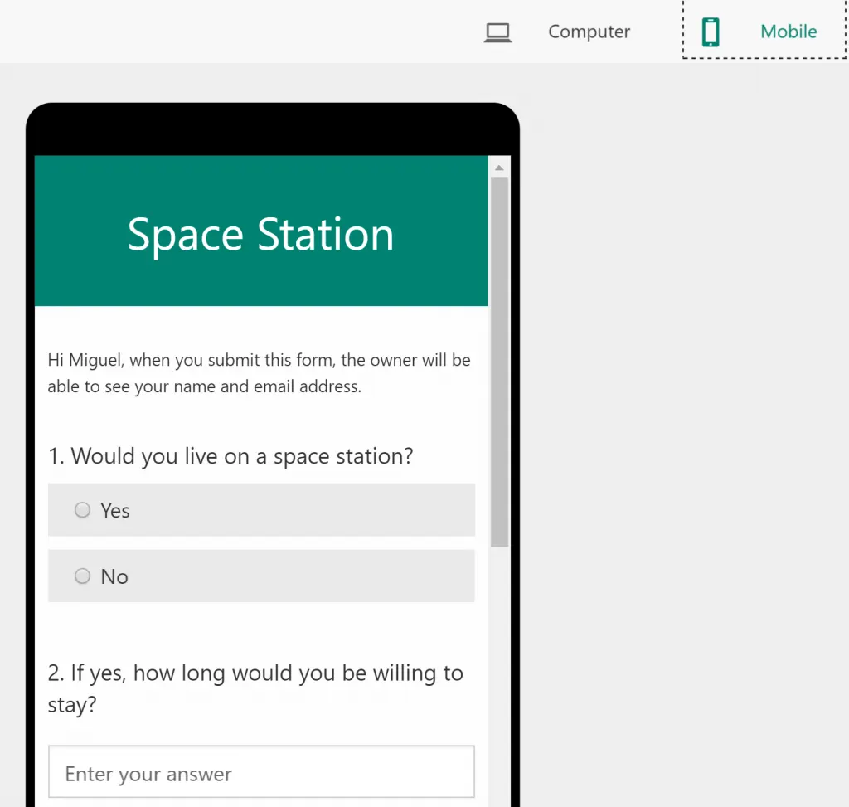
Task: Select the Mobile preview tab label
Action: click(788, 32)
